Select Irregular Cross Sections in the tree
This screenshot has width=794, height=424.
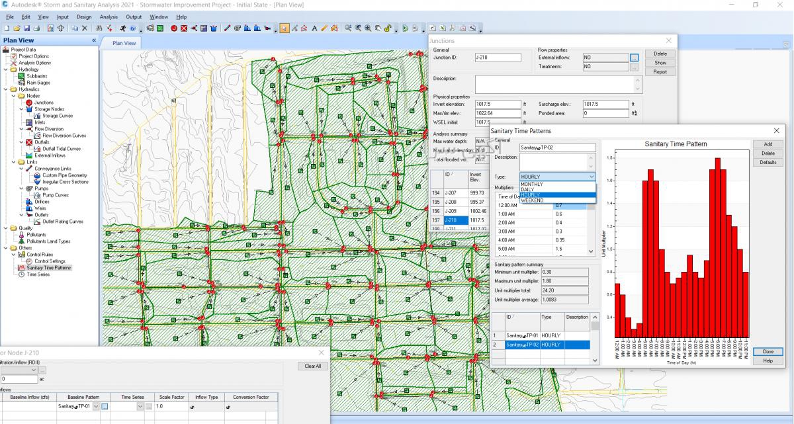click(x=66, y=182)
